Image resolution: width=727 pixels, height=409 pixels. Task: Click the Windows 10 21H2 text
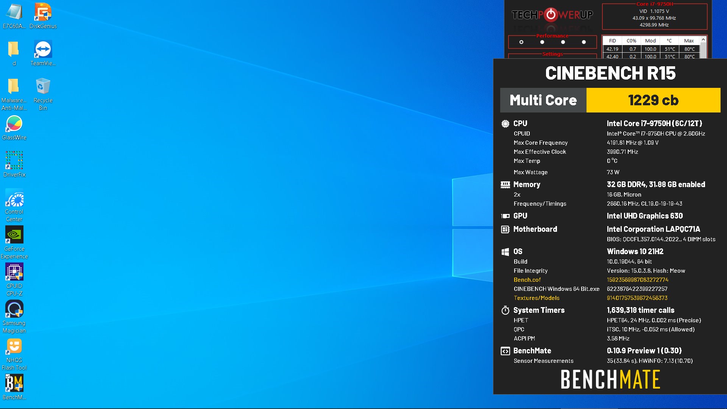click(x=635, y=251)
